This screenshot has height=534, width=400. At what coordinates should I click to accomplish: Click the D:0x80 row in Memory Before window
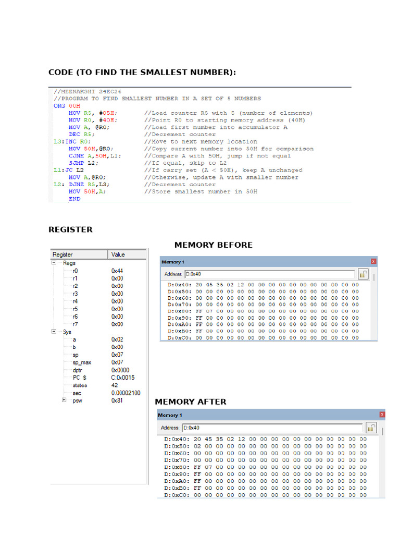click(263, 311)
